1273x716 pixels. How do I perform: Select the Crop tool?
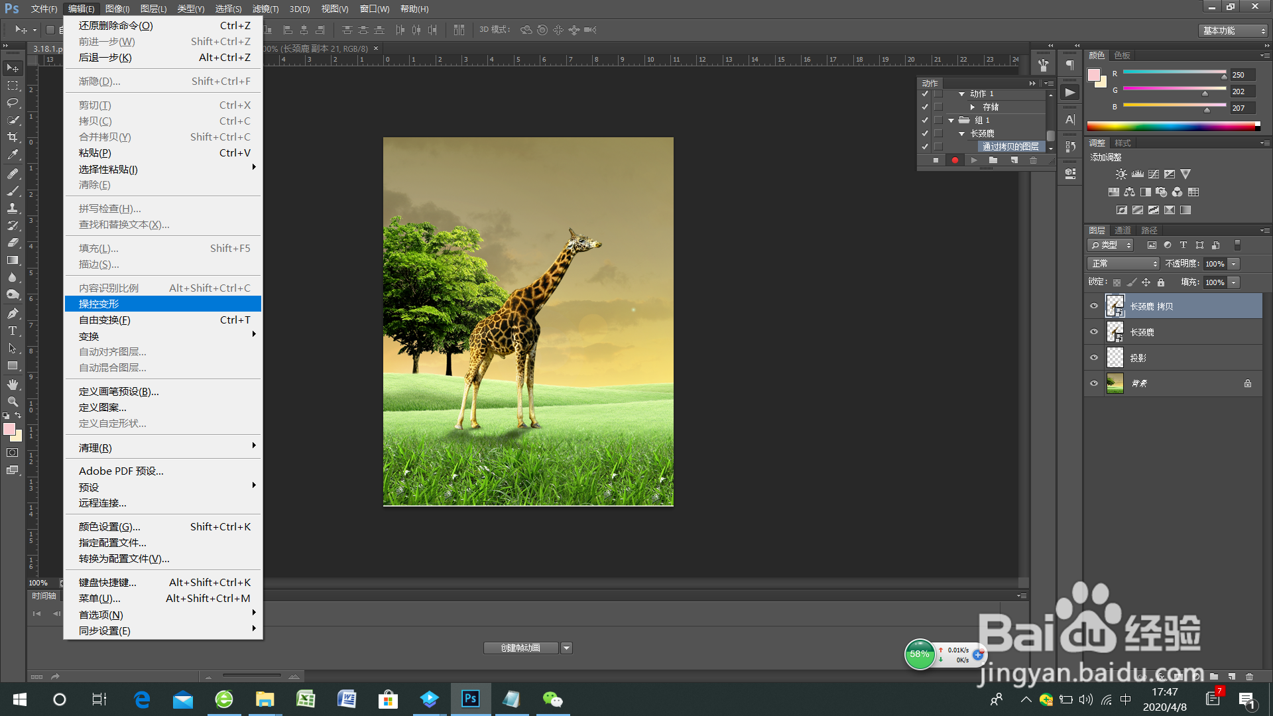[x=13, y=137]
